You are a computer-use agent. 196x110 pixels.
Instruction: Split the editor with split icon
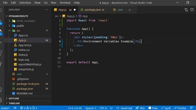[192, 10]
